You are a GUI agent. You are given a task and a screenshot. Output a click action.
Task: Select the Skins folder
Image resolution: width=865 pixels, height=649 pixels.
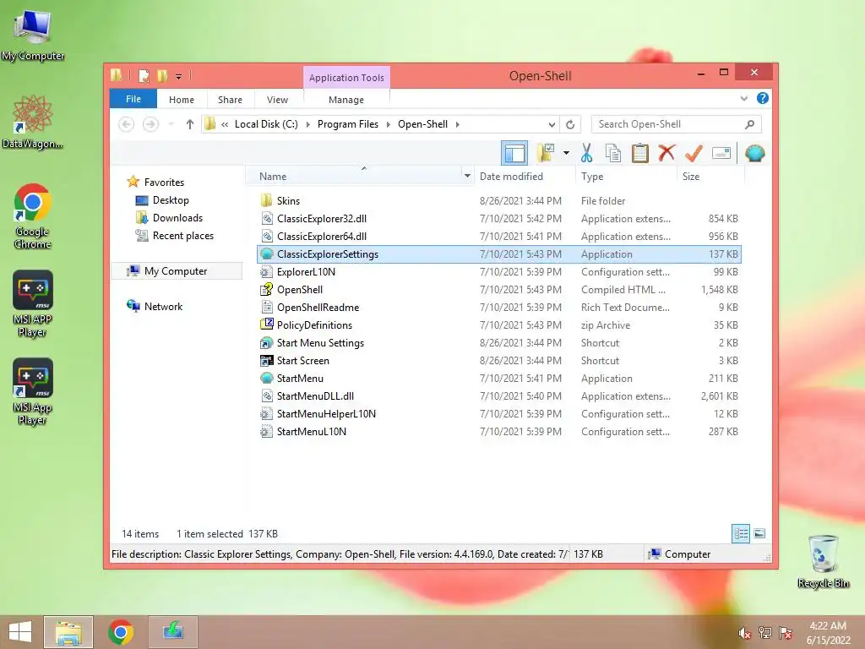pos(498,201)
